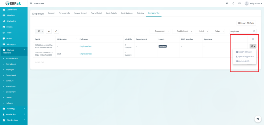Open the chat bubble icon at bottom right
The height and width of the screenshot is (125, 264).
258,119
